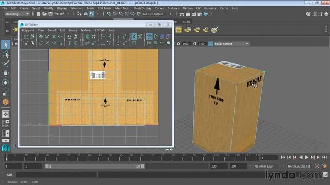
Task: Switch to four-view panel layout
Action: tap(6, 123)
